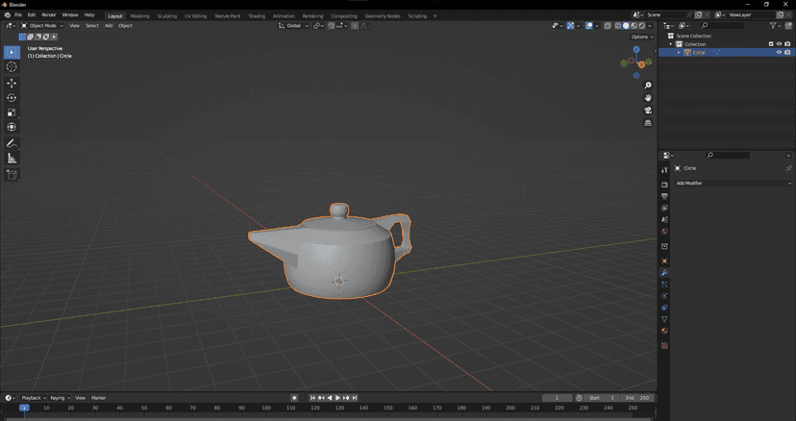Open the Material properties tab
Image resolution: width=796 pixels, height=421 pixels.
click(x=664, y=332)
